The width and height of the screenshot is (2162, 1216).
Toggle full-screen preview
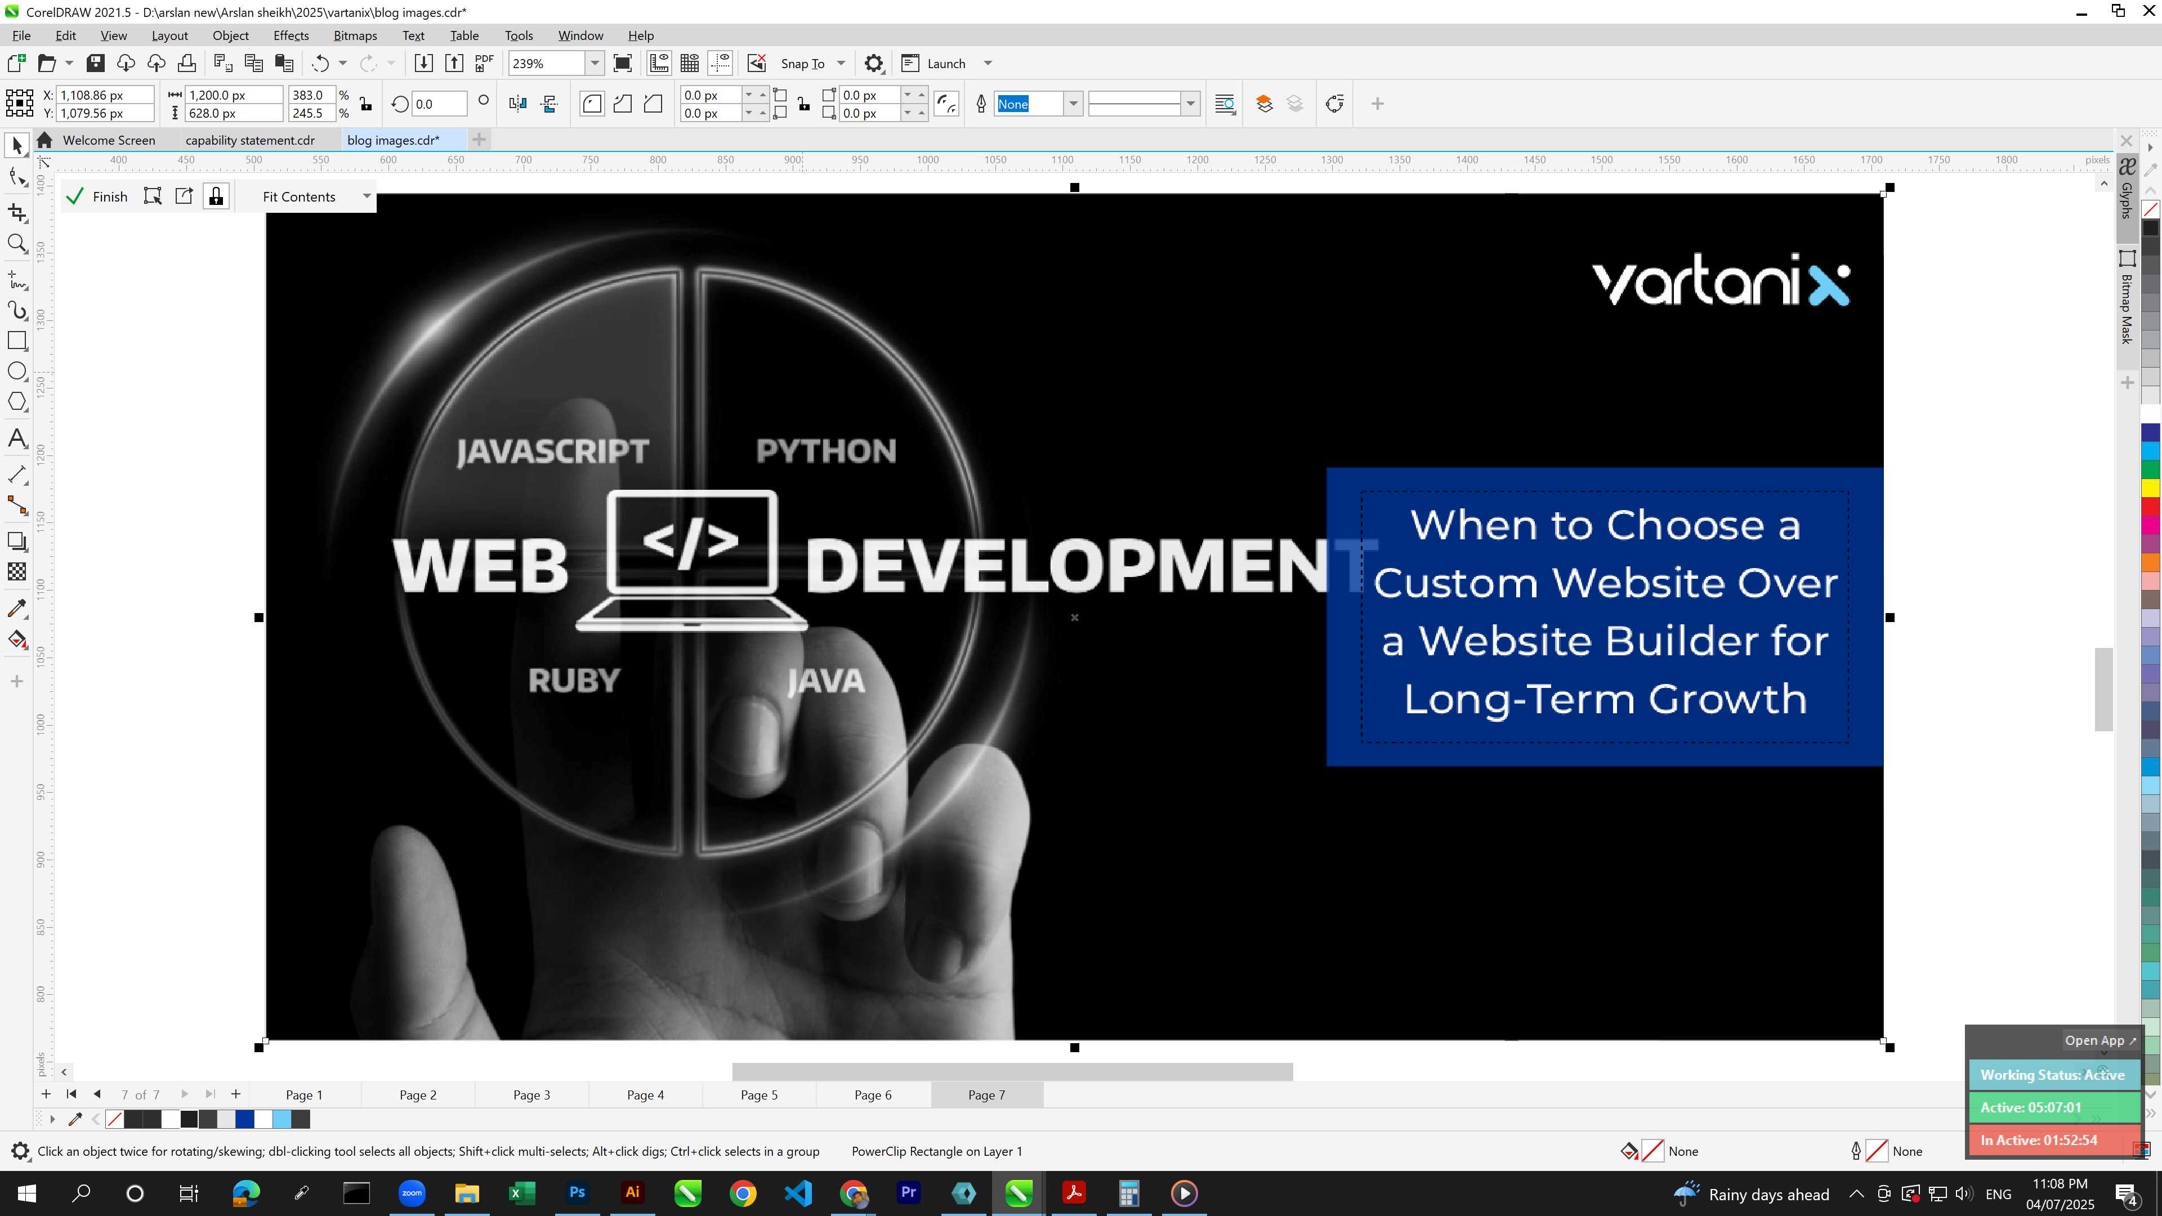(623, 63)
